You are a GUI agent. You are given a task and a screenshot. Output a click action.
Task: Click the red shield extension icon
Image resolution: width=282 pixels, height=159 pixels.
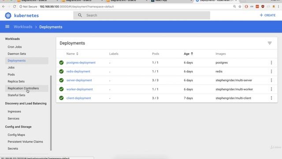[263, 7]
